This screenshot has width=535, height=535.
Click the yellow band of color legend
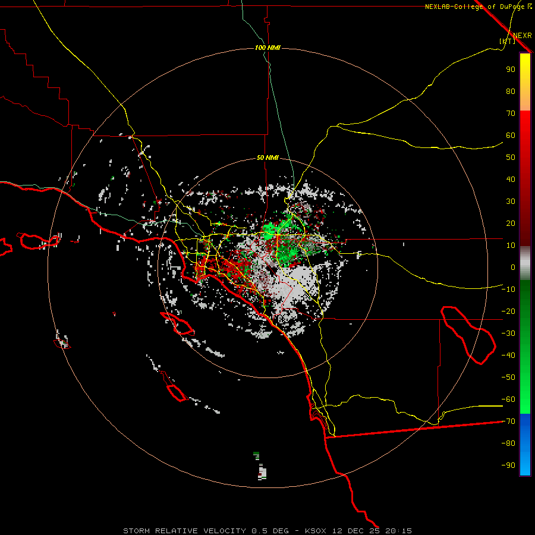tap(525, 82)
